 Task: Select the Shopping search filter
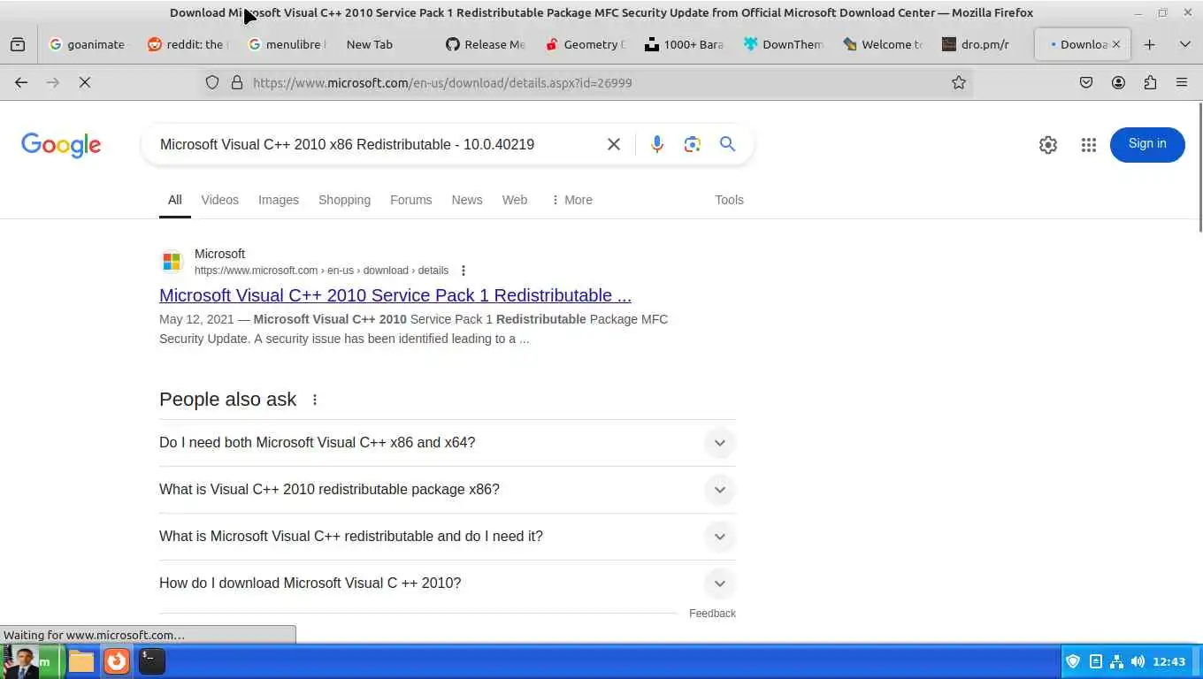pos(344,200)
